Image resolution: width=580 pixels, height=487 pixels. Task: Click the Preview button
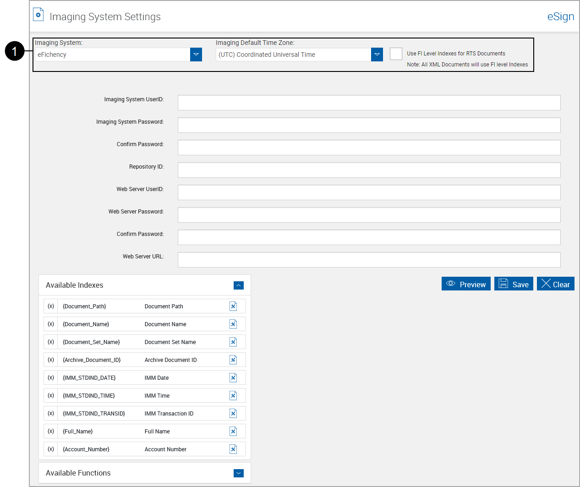(466, 284)
